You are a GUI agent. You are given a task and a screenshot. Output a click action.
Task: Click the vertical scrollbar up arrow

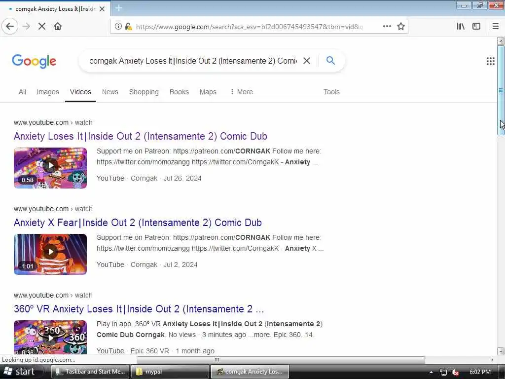pos(501,40)
